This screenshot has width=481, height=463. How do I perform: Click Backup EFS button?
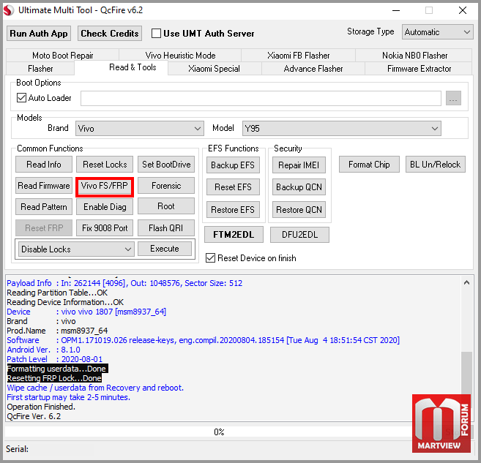tap(233, 165)
